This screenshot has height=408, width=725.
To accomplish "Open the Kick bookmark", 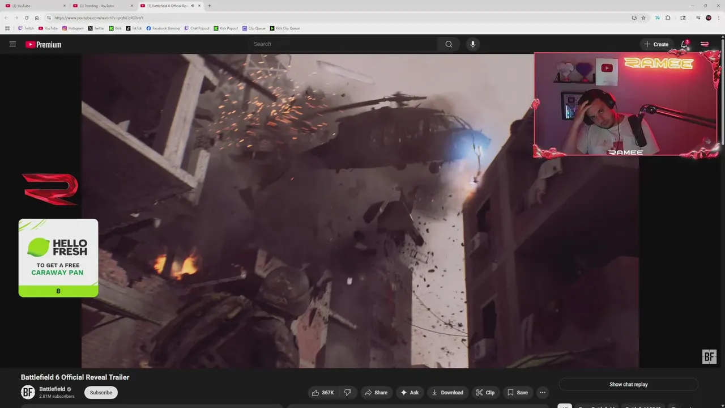I will [116, 28].
